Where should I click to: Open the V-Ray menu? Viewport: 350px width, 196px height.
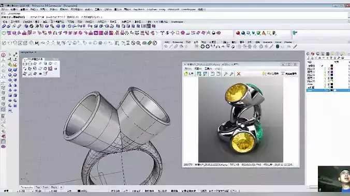click(162, 10)
